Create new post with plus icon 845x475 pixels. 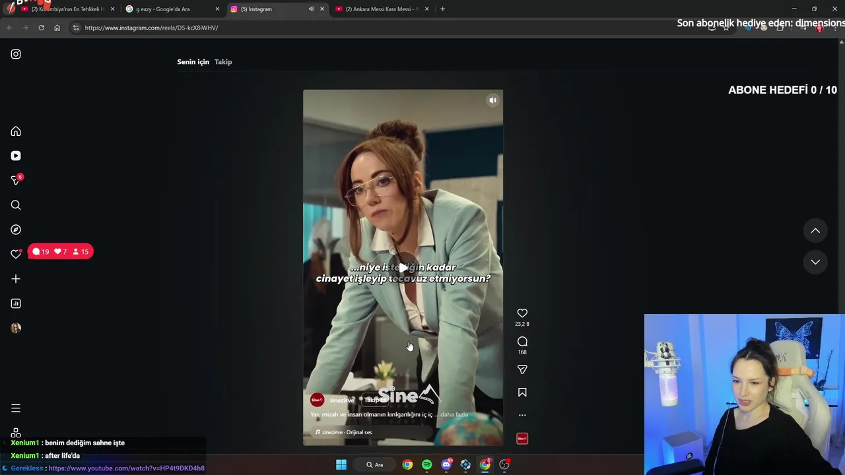coord(16,279)
